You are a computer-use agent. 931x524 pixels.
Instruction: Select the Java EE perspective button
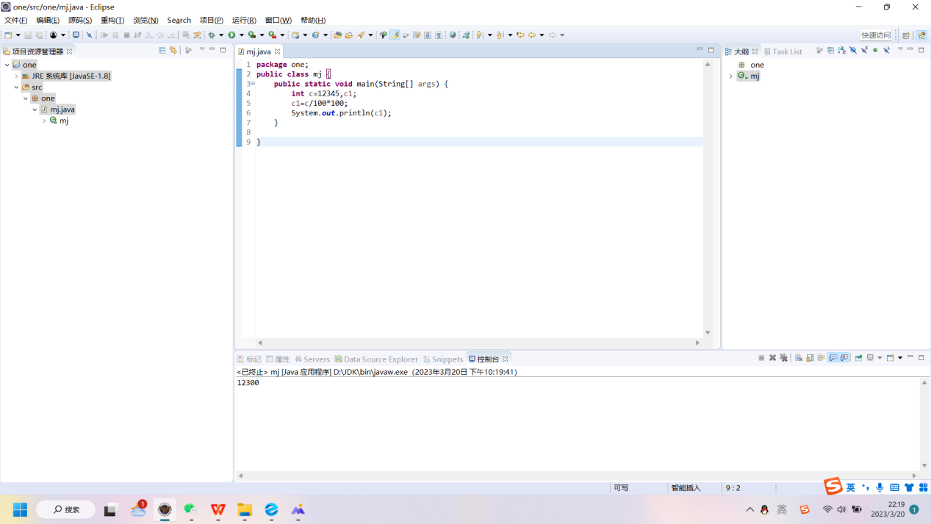coord(921,35)
